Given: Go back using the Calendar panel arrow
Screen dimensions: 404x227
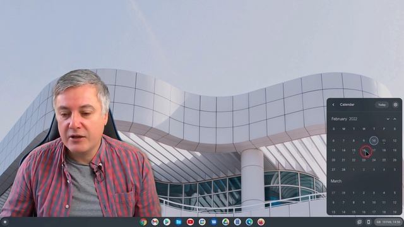Looking at the screenshot, I should [x=333, y=105].
